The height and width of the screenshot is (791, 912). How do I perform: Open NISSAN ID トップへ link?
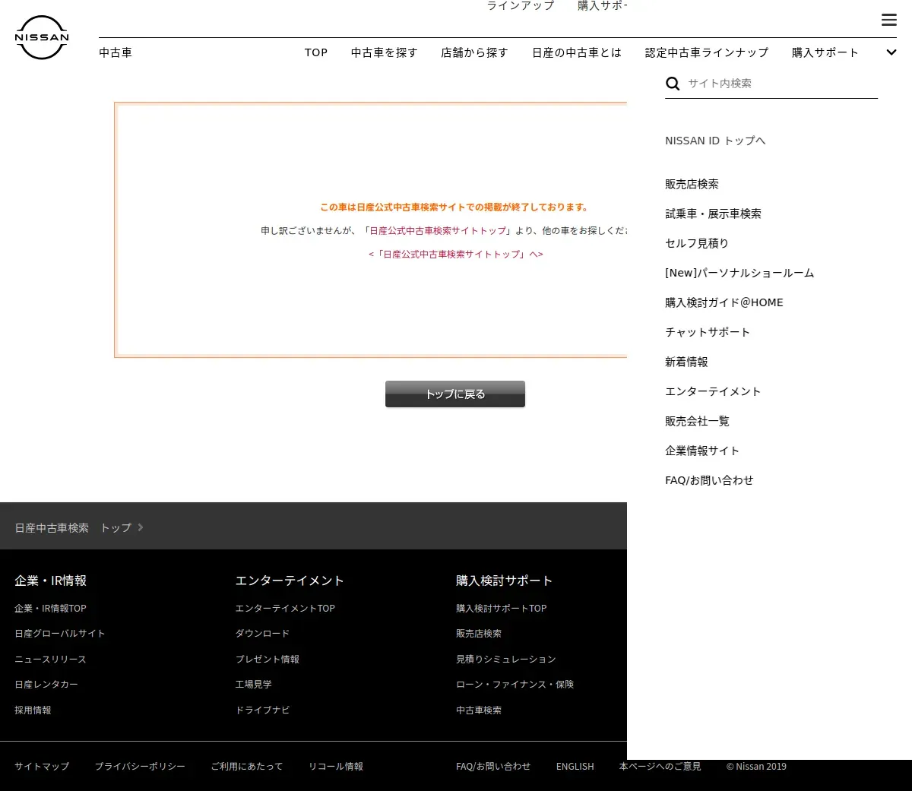coord(715,141)
